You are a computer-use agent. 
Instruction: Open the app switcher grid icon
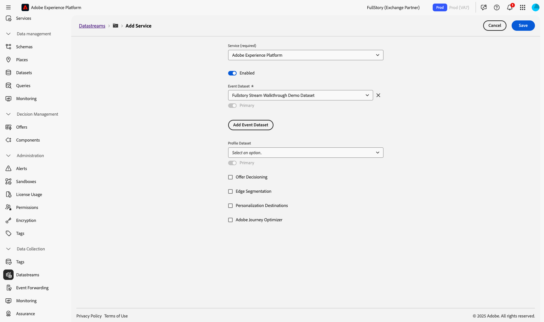[x=523, y=7]
